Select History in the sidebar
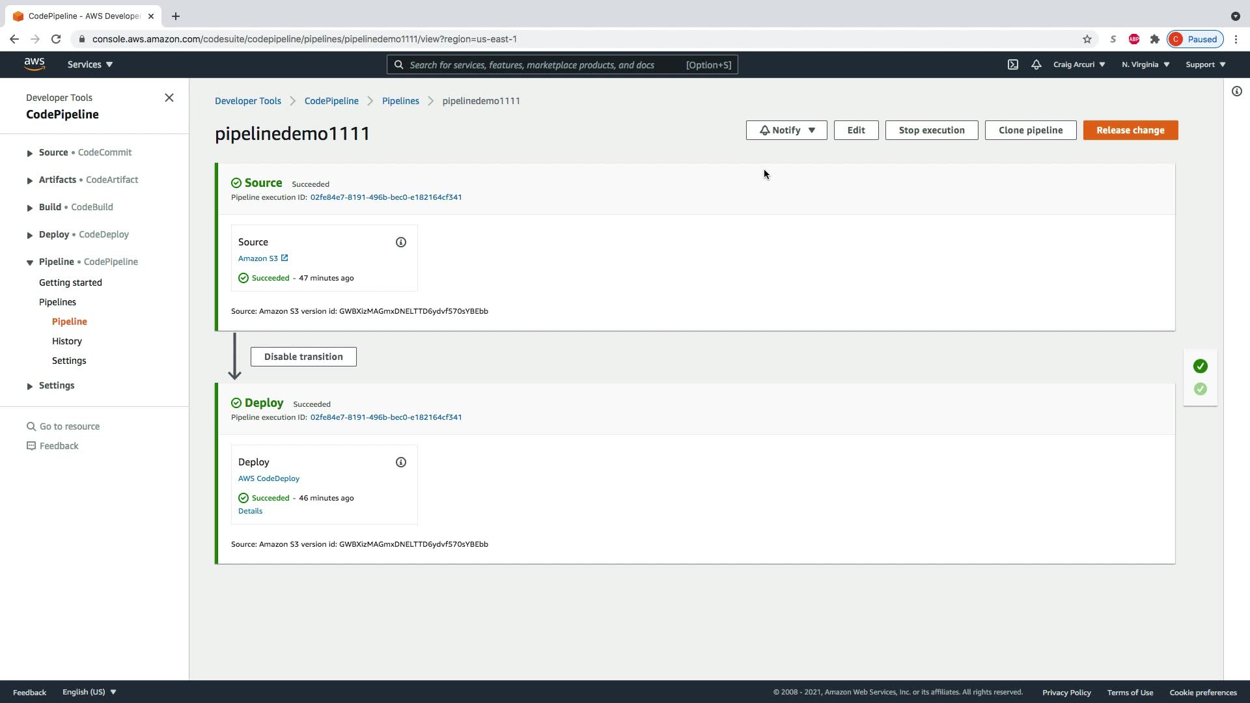Viewport: 1250px width, 703px height. pyautogui.click(x=67, y=341)
